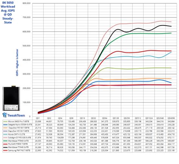
Task: Click the Kioxia CM7-V QD256 value 425,152
Action: coord(127,135)
